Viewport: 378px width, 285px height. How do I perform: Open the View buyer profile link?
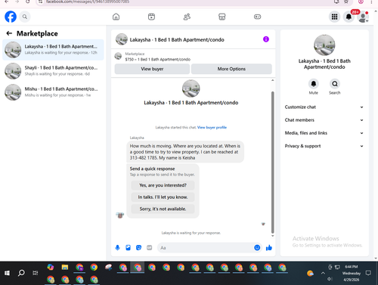click(x=212, y=128)
